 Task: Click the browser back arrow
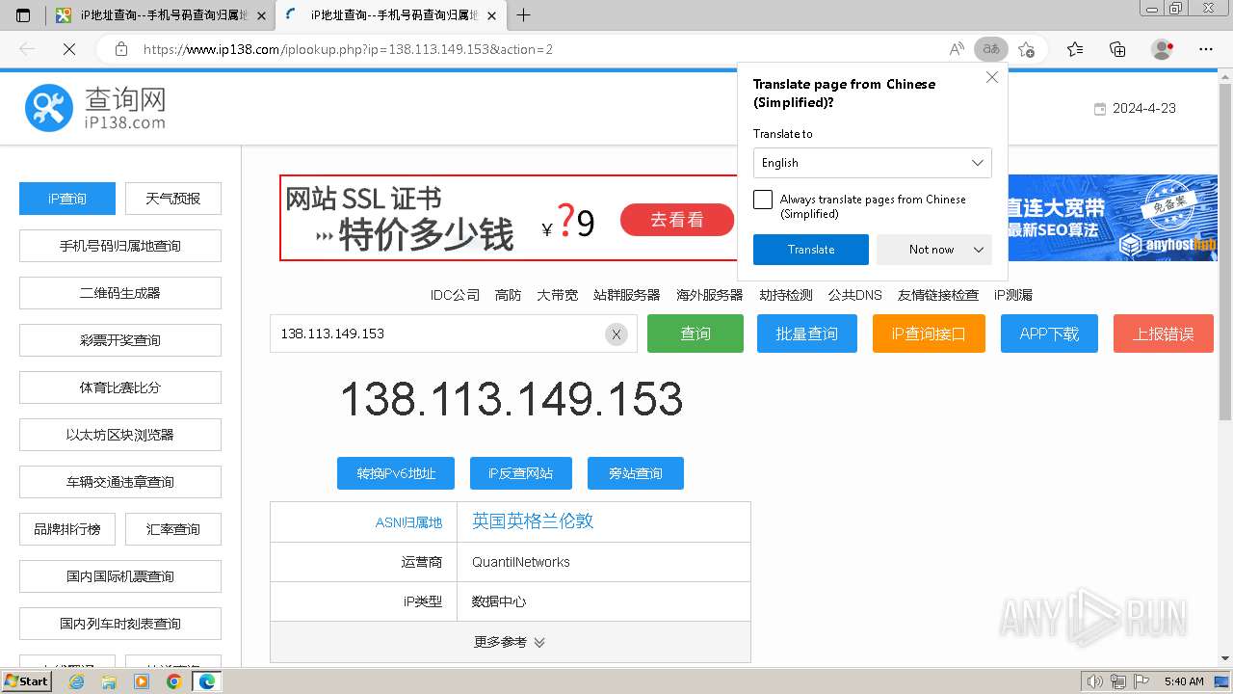27,49
